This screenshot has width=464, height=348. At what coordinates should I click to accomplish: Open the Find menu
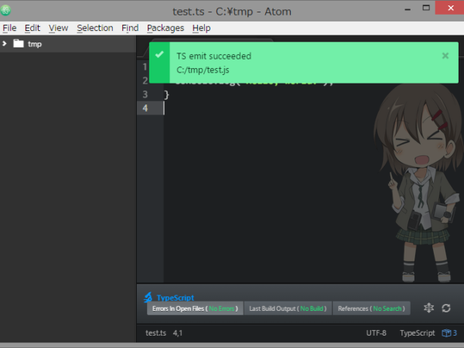pos(130,28)
